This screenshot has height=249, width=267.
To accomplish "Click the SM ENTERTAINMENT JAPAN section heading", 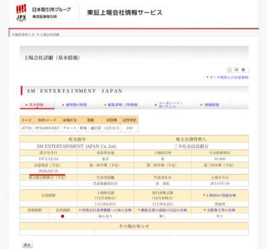I will click(x=75, y=91).
